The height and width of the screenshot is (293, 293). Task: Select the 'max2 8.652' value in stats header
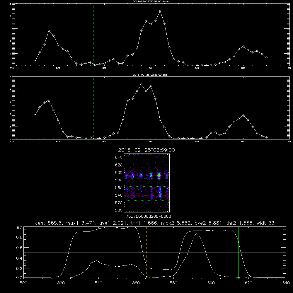(x=176, y=223)
